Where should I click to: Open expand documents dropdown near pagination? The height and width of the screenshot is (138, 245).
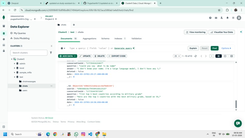(212, 56)
